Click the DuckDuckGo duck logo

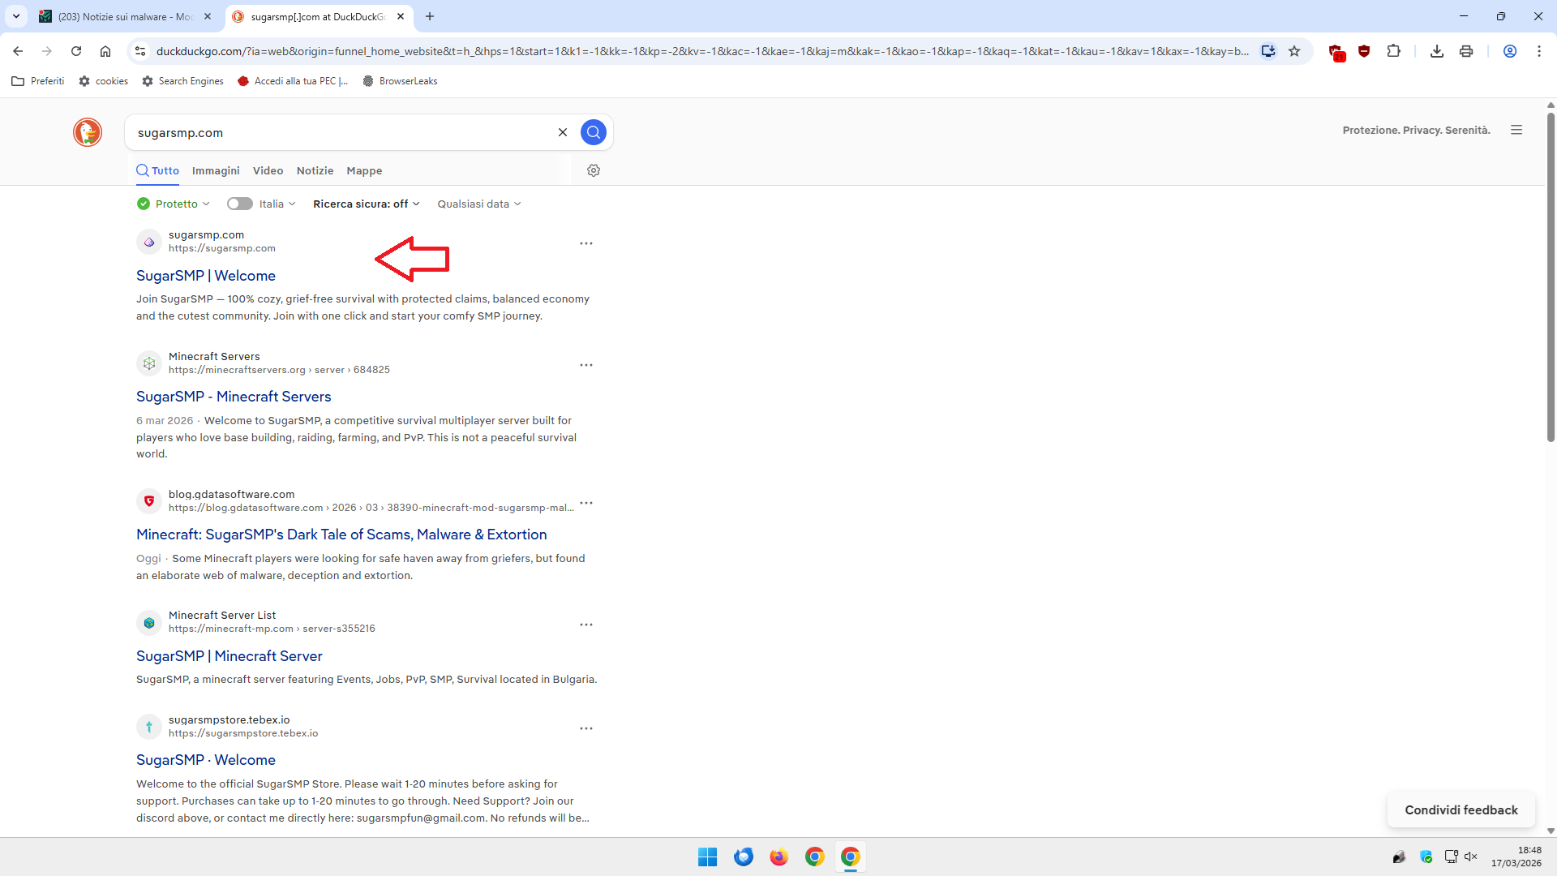click(x=88, y=132)
